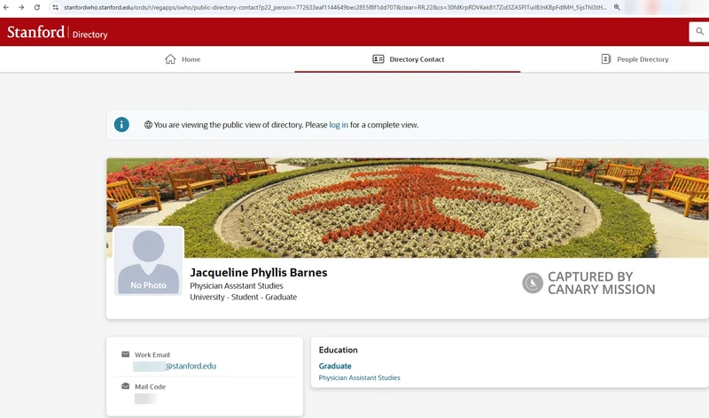
Task: Click the browser forward arrow
Action: pyautogui.click(x=21, y=7)
